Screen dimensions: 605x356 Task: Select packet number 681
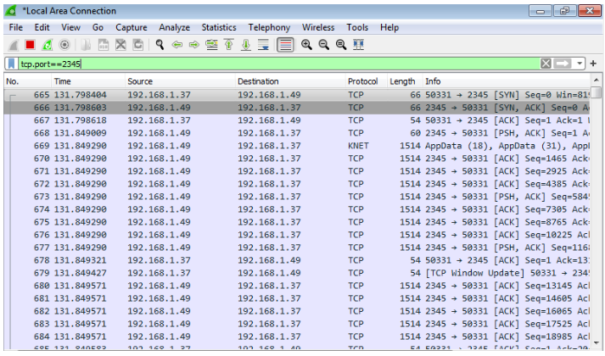click(297, 298)
